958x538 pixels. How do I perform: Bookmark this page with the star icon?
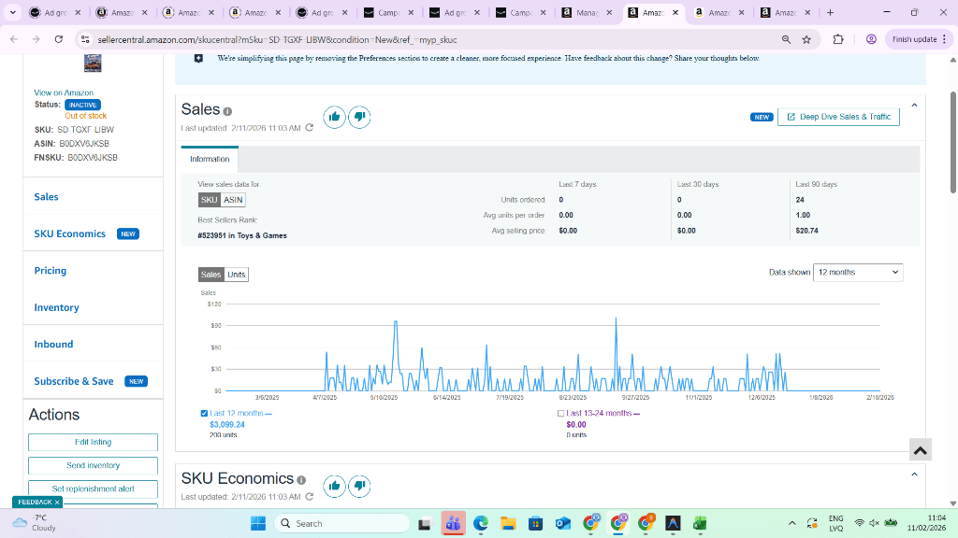[x=806, y=39]
